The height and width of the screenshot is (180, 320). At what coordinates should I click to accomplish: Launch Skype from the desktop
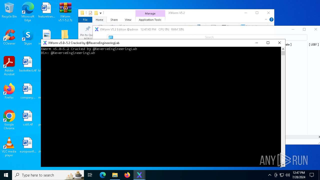tap(28, 37)
